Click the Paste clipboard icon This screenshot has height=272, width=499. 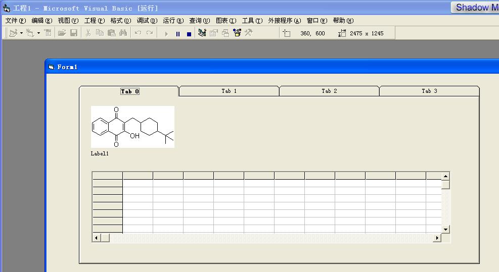click(111, 33)
